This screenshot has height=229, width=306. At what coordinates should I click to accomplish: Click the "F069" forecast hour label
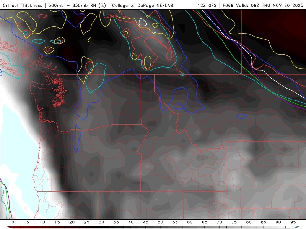[228, 5]
